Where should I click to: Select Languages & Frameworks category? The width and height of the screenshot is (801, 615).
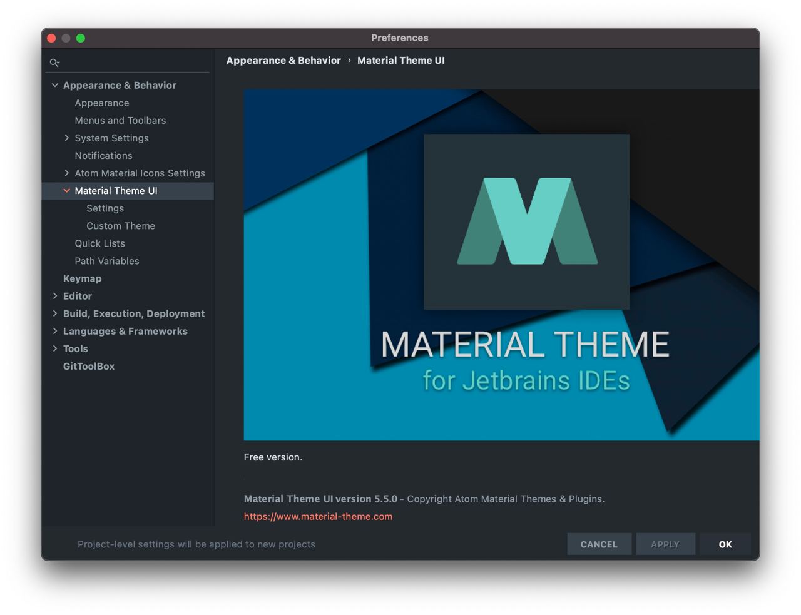coord(125,331)
